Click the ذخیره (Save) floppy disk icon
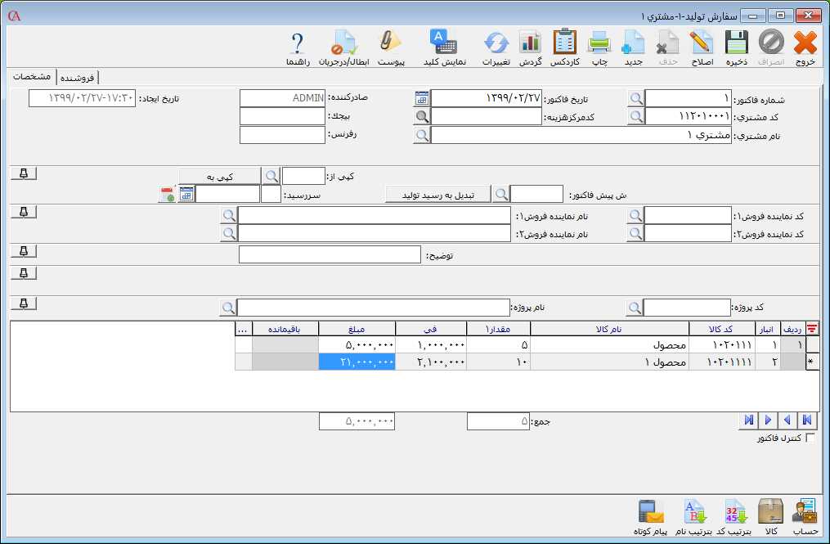830x544 pixels. (x=737, y=43)
